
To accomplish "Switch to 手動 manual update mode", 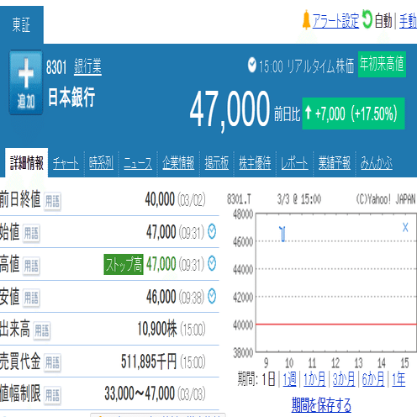I will (408, 21).
